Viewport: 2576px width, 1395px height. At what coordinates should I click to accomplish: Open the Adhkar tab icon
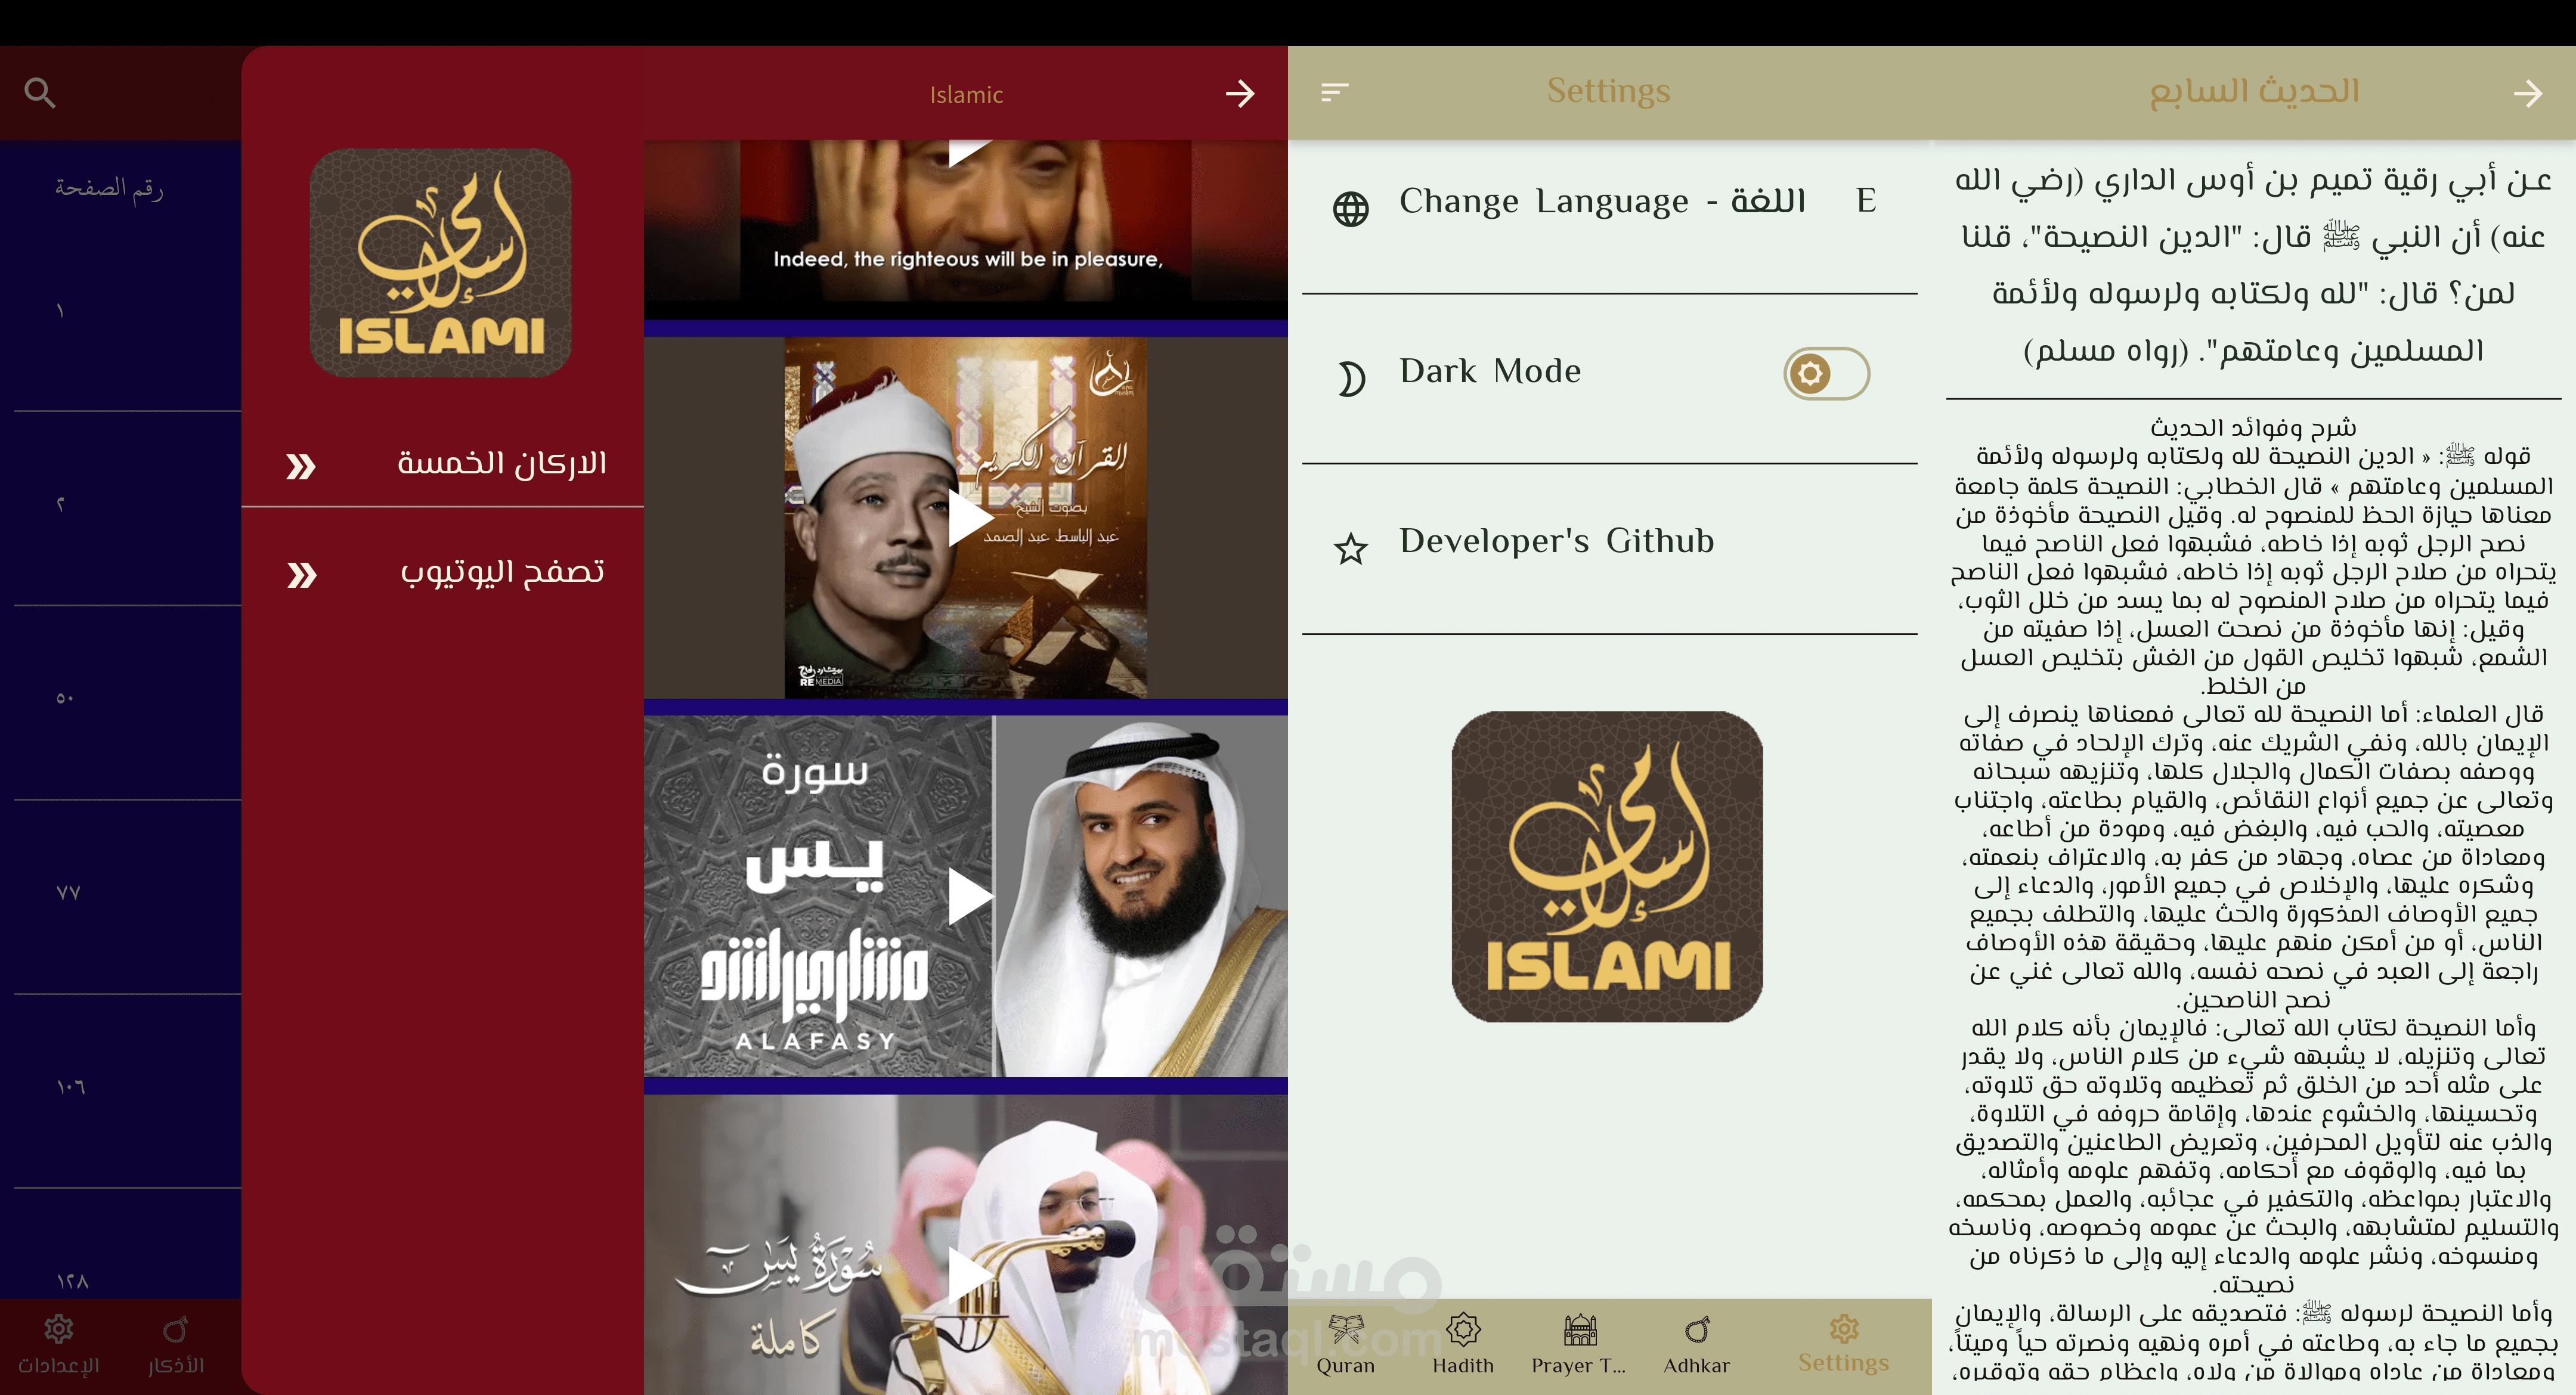[x=1697, y=1331]
